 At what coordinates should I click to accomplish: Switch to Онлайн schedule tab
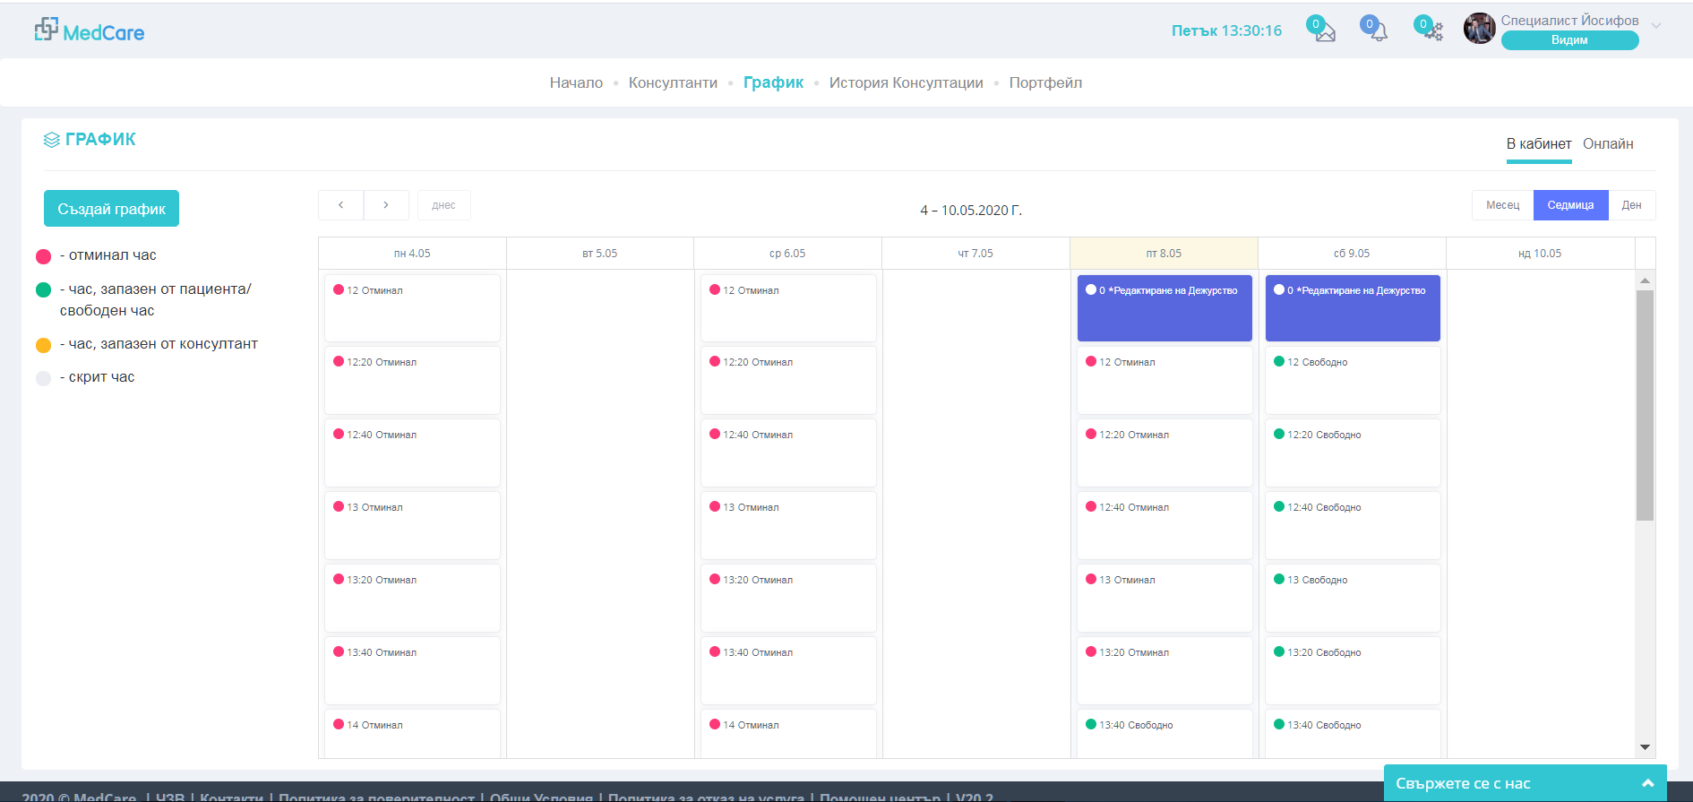pyautogui.click(x=1608, y=144)
